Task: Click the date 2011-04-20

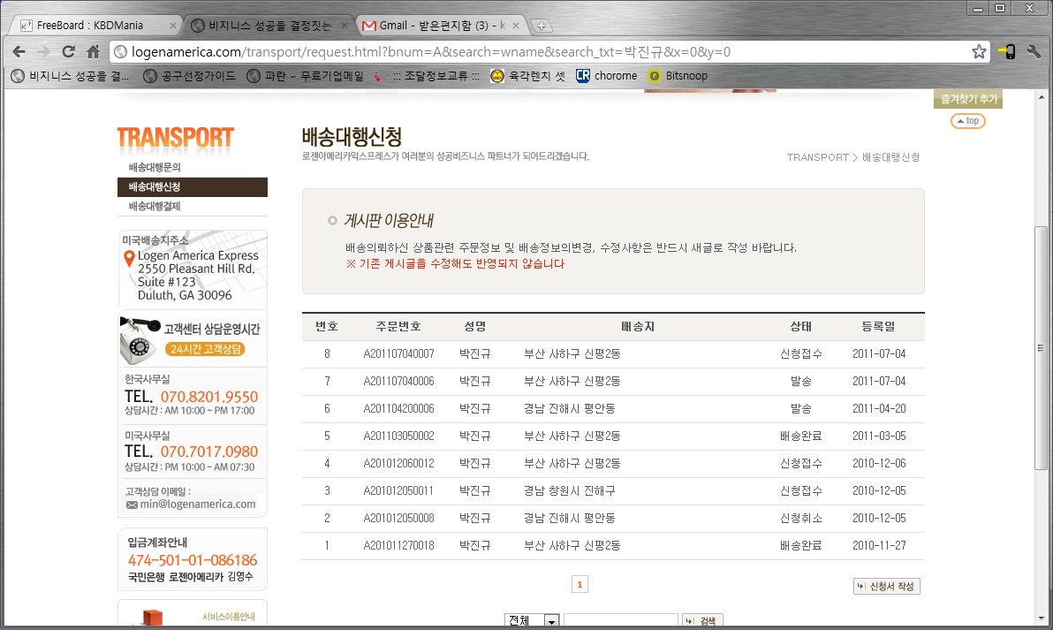Action: [879, 408]
